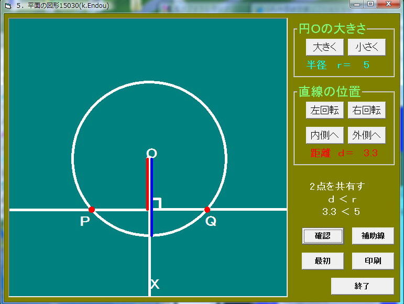Viewport: 404px width, 304px height.
Task: Rotate the line right with 右回転
Action: (367, 110)
